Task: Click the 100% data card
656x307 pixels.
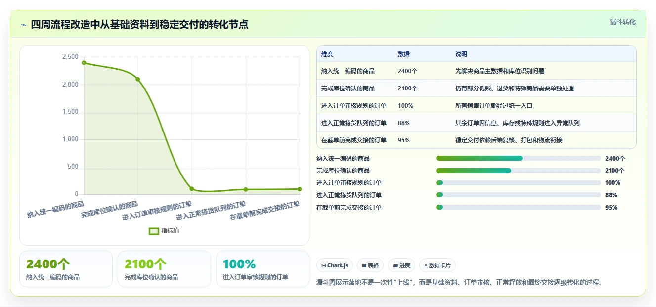Action: pyautogui.click(x=262, y=269)
